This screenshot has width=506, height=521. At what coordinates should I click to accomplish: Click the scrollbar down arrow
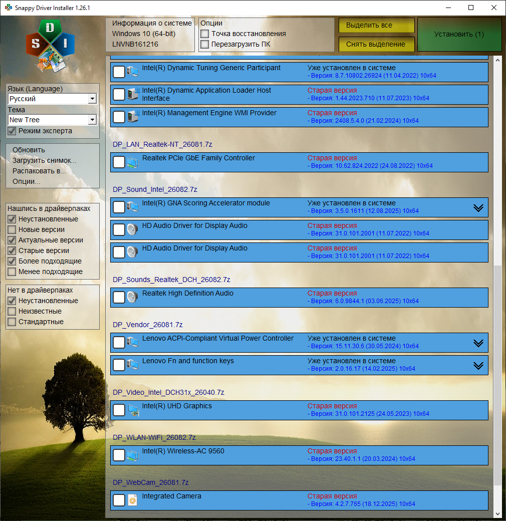[x=497, y=514]
